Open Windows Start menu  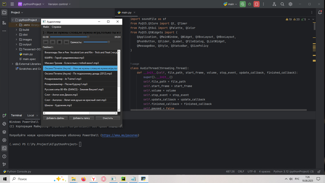5,179
